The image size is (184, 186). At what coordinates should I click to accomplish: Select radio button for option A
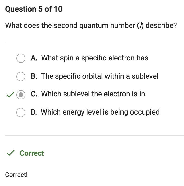pos(21,58)
